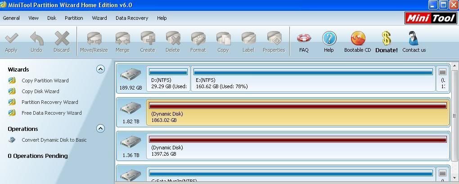The height and width of the screenshot is (184, 459).
Task: Launch Copy Disk Wizard link
Action: (40, 91)
